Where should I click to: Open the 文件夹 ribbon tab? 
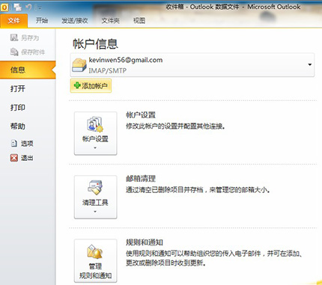[110, 21]
